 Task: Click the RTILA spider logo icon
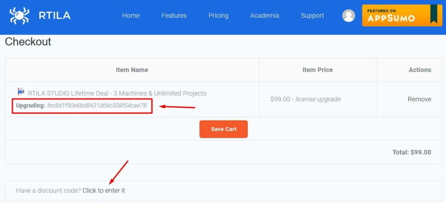coord(19,16)
